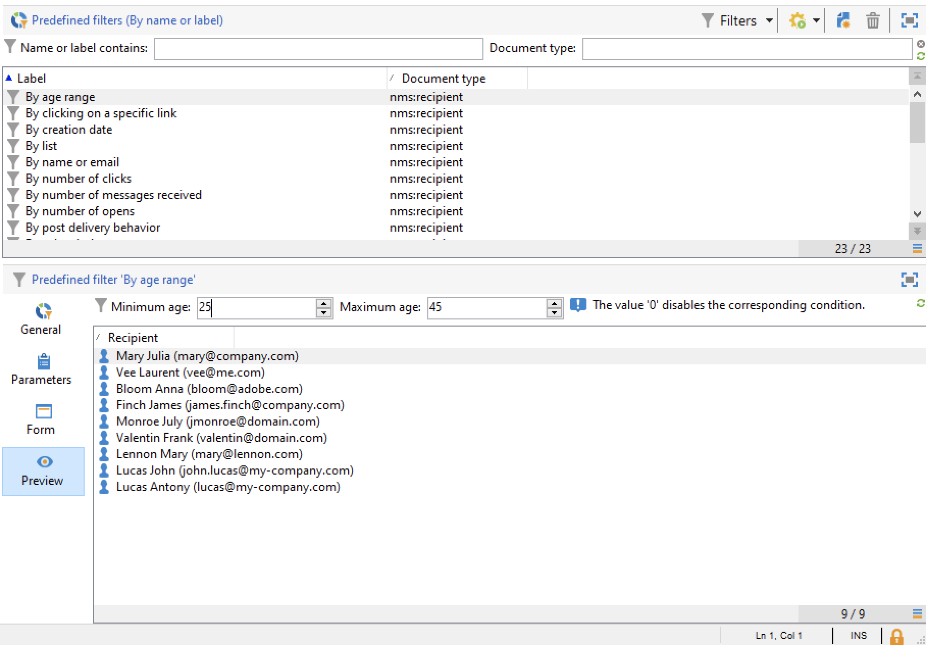Open the Form tab
This screenshot has height=645, width=926.
pos(41,419)
